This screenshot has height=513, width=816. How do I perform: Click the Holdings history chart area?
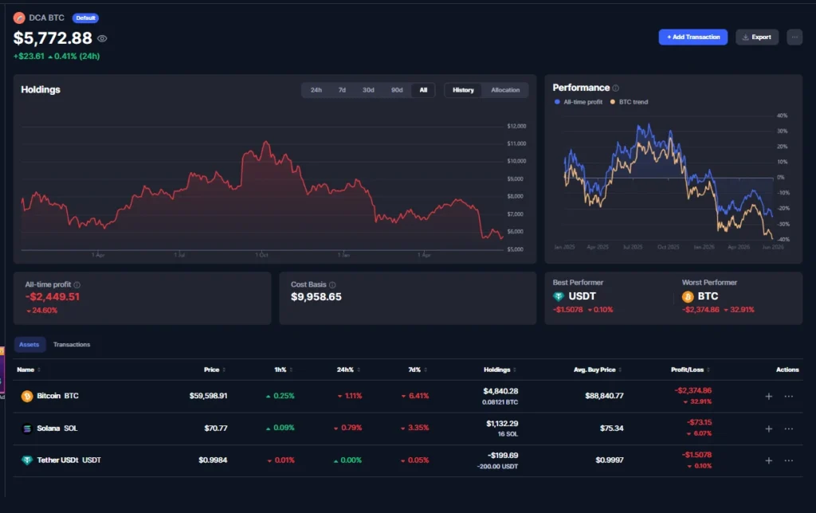[x=263, y=187]
